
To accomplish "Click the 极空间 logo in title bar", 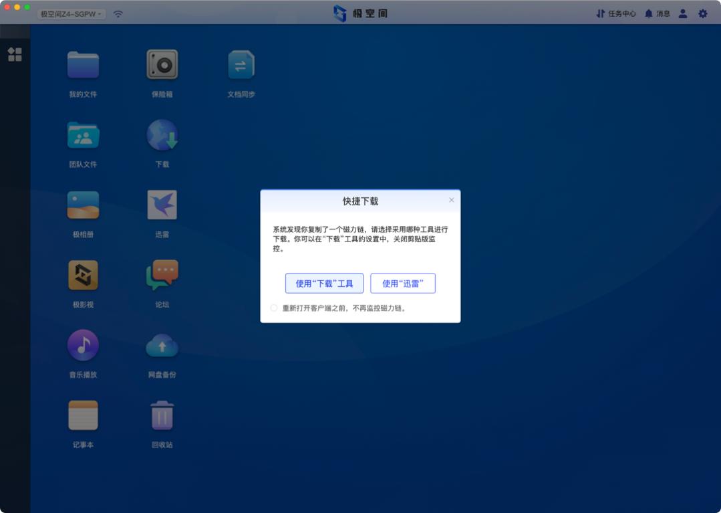I will coord(361,13).
